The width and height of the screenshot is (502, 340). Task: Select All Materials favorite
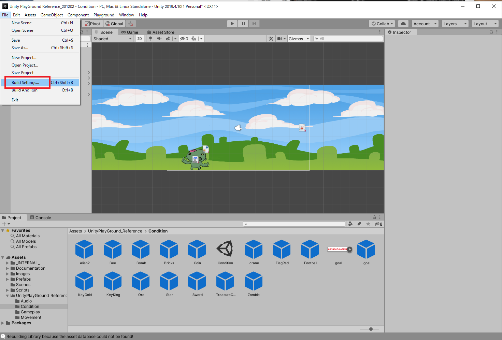(x=28, y=236)
